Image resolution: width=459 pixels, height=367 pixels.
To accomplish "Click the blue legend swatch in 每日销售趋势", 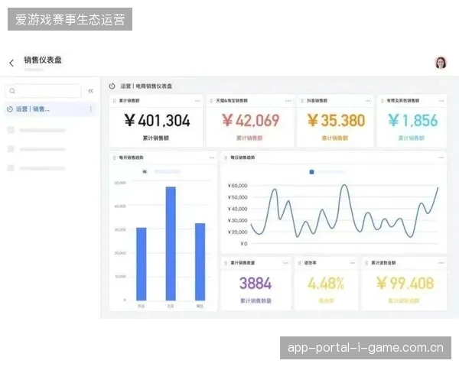I will pos(312,172).
